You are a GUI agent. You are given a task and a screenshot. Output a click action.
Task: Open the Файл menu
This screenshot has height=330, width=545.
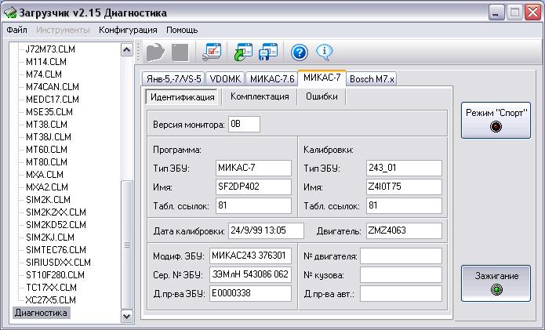tap(16, 30)
